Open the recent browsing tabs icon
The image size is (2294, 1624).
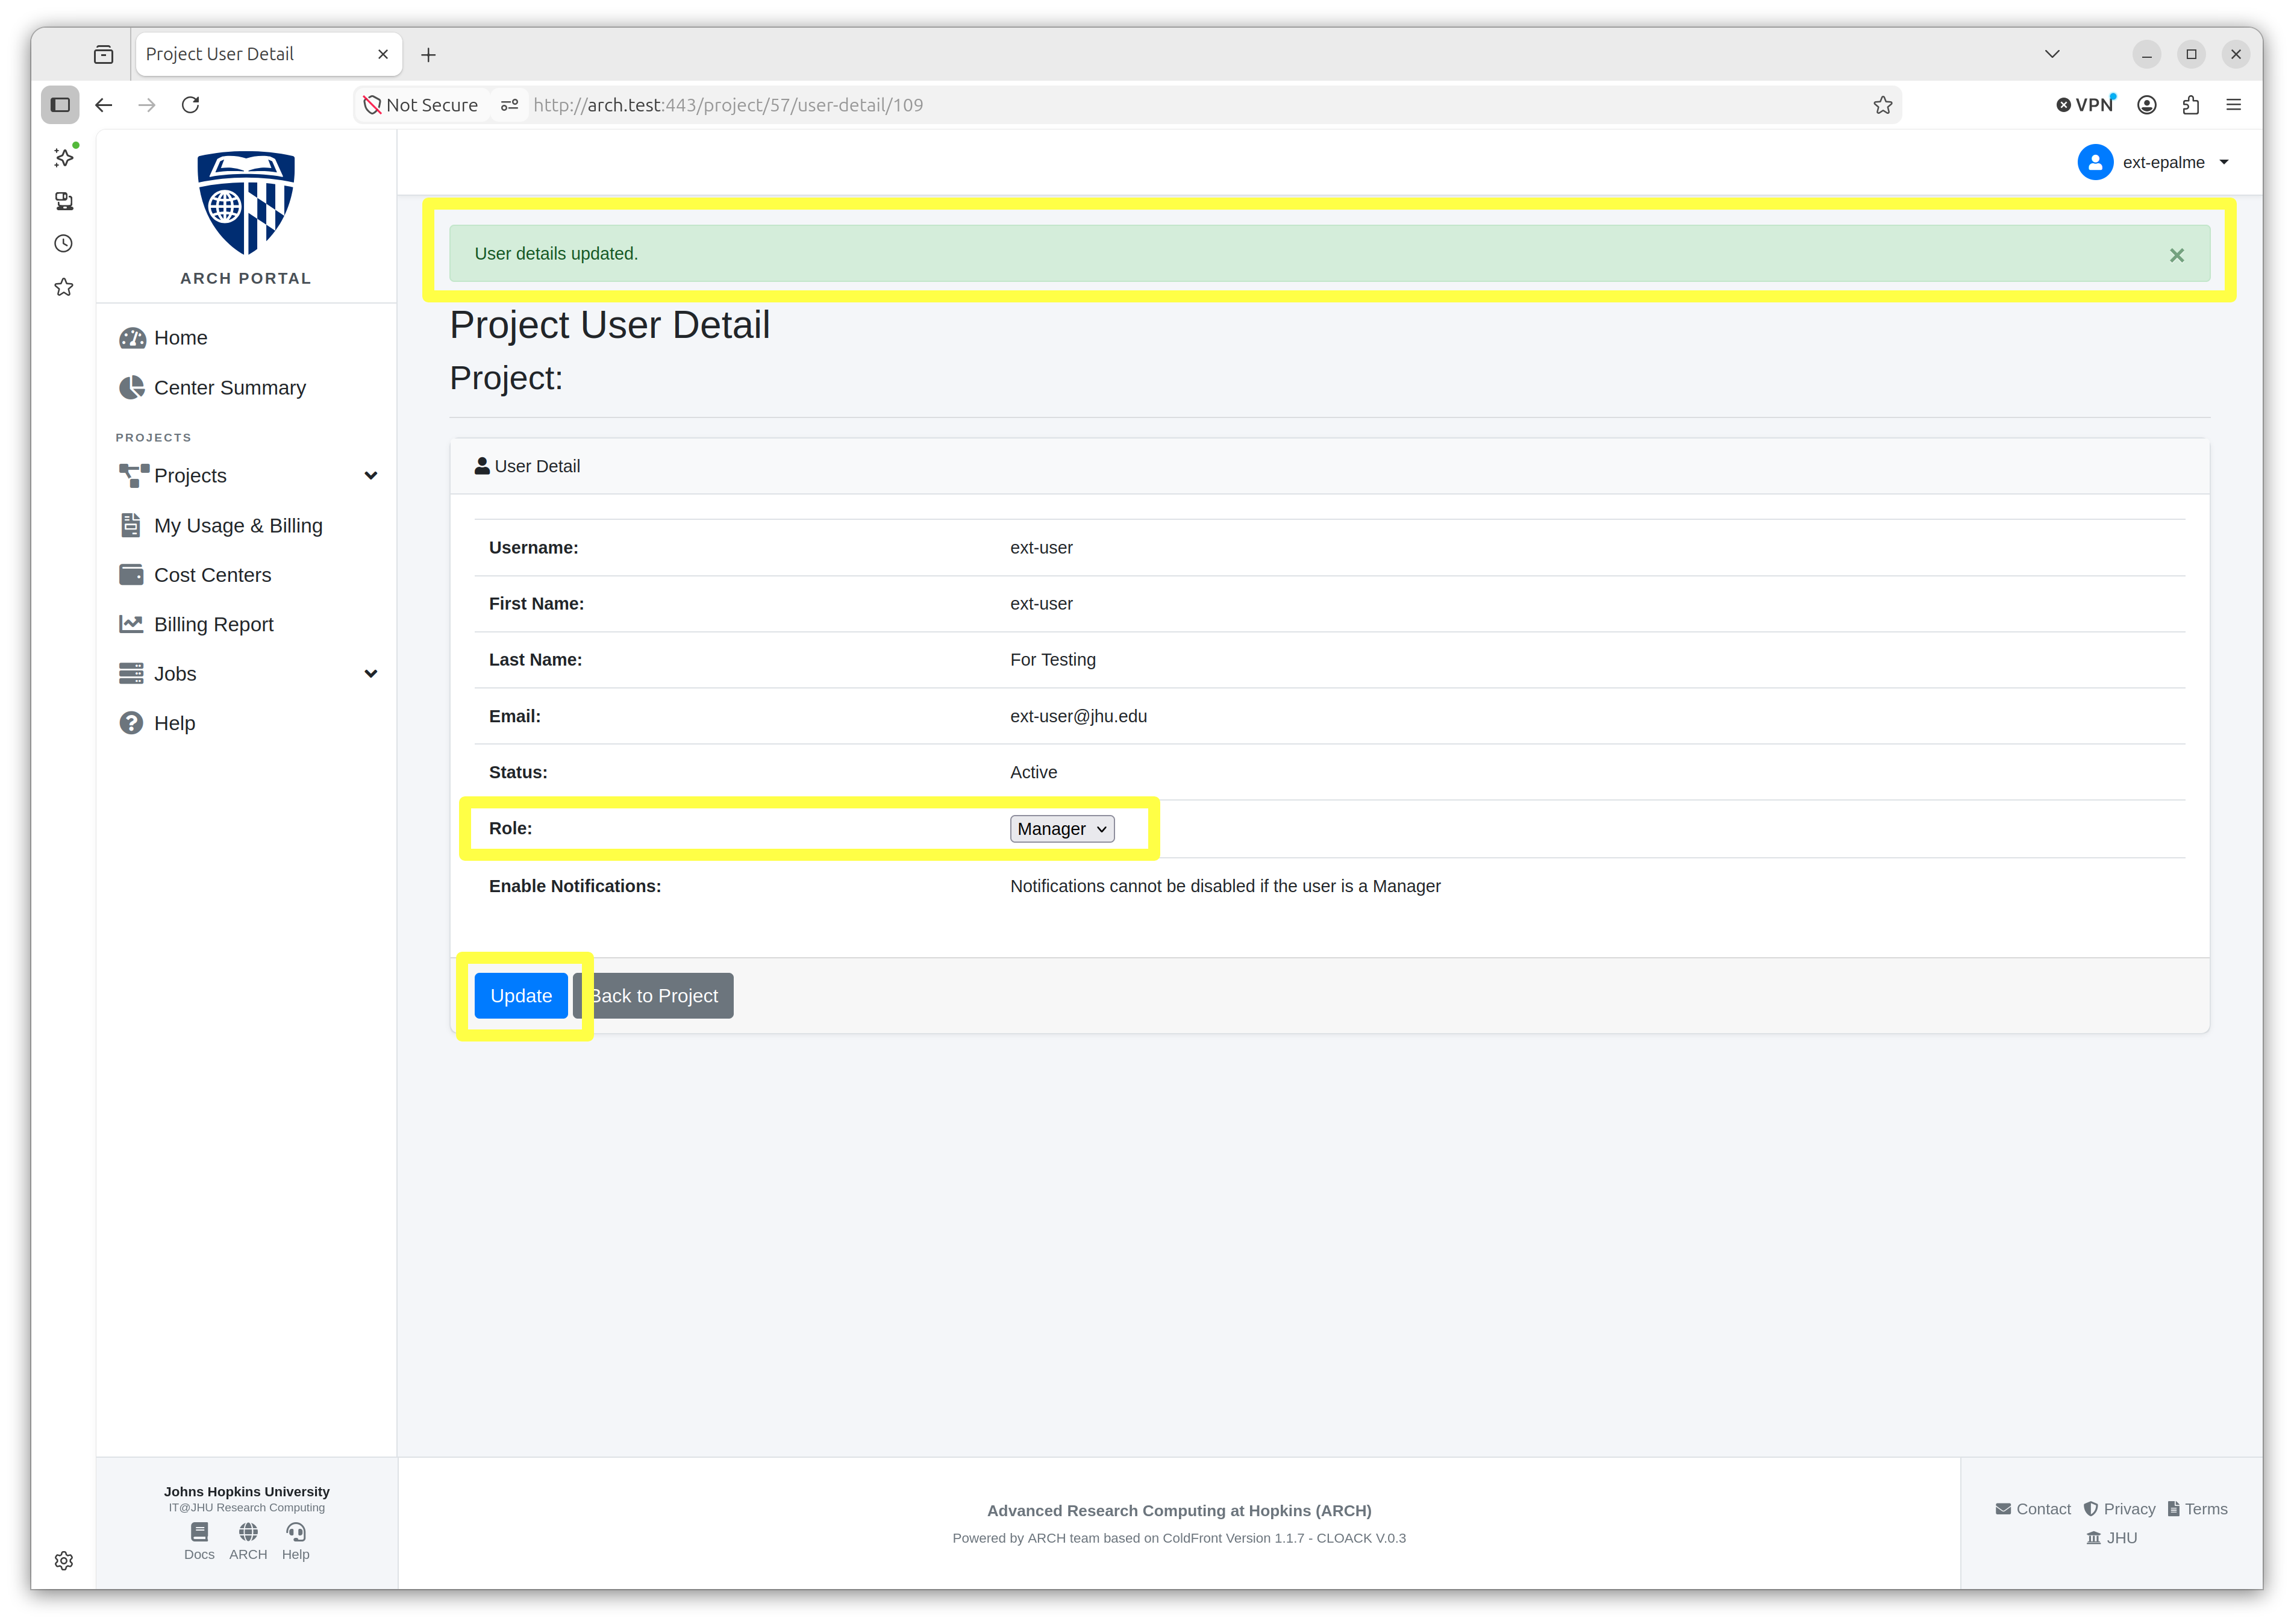[x=104, y=55]
